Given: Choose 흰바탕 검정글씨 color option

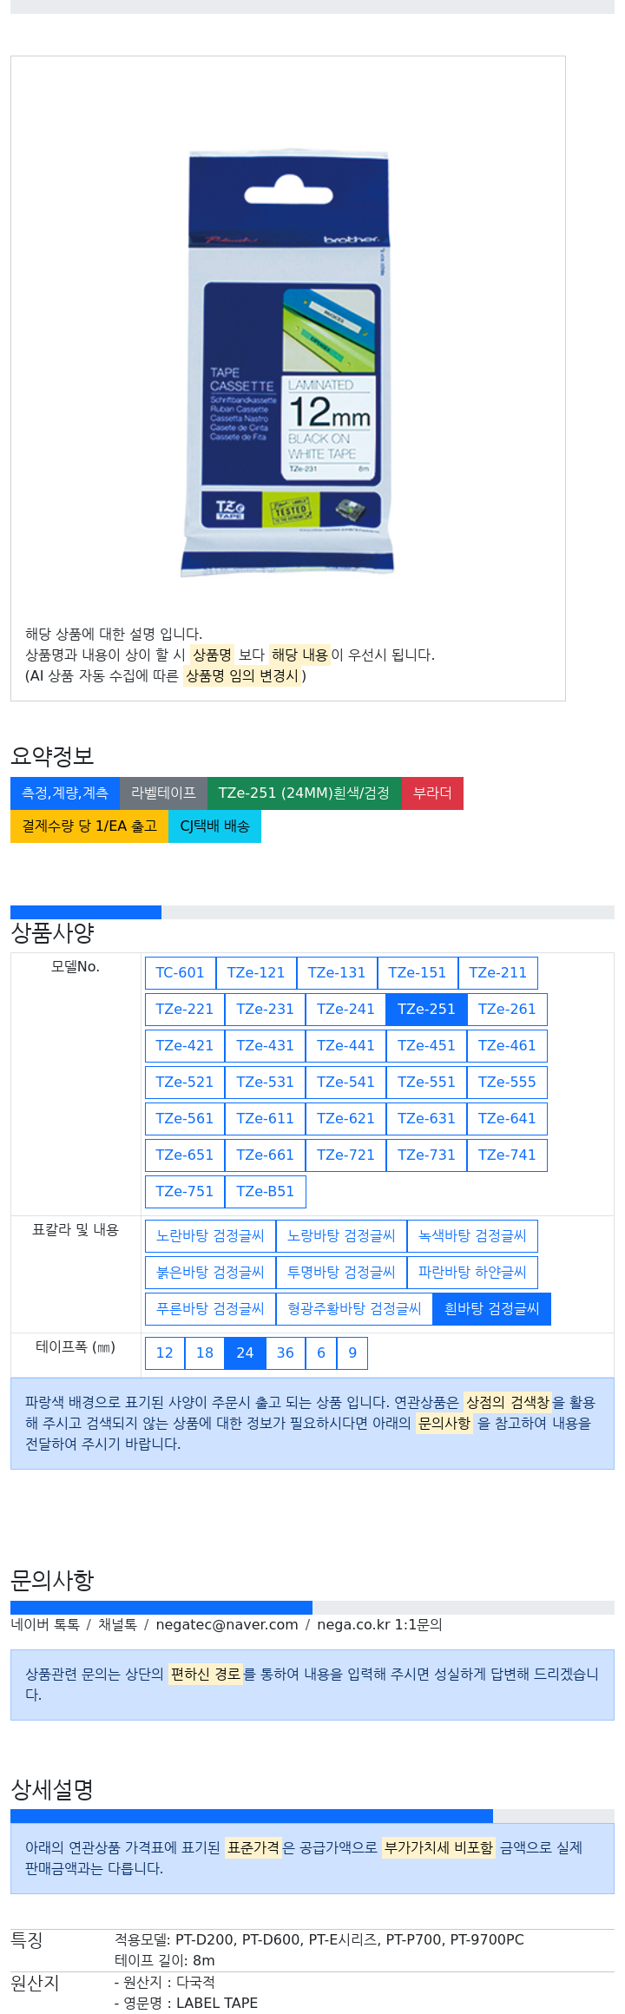Looking at the screenshot, I should pos(491,1308).
